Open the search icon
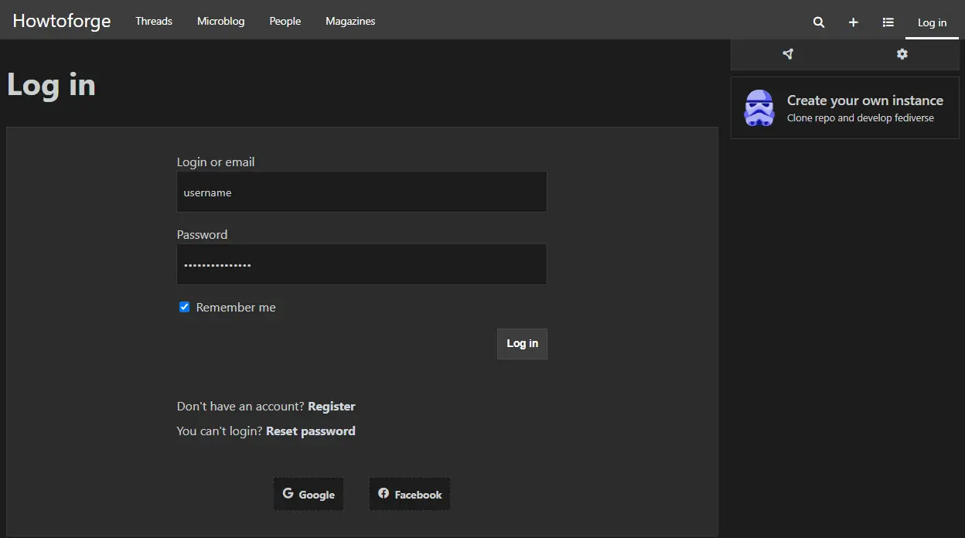The height and width of the screenshot is (538, 965). click(x=818, y=22)
